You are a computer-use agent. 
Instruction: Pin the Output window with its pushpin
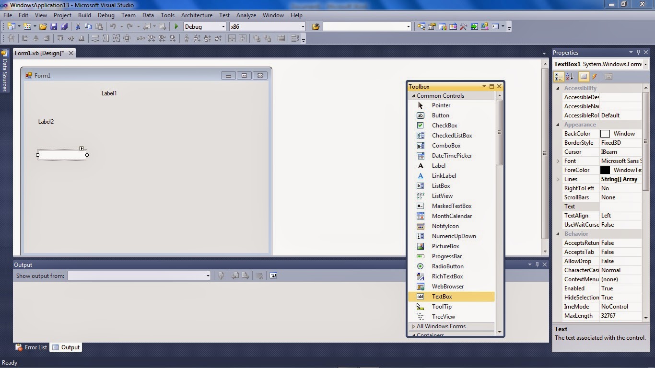click(537, 264)
